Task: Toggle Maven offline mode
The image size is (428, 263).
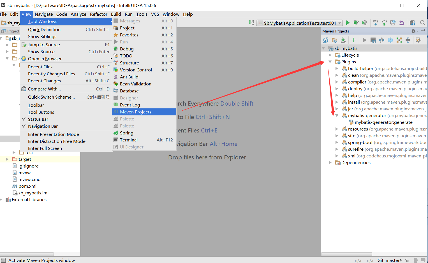Action: pos(382,40)
